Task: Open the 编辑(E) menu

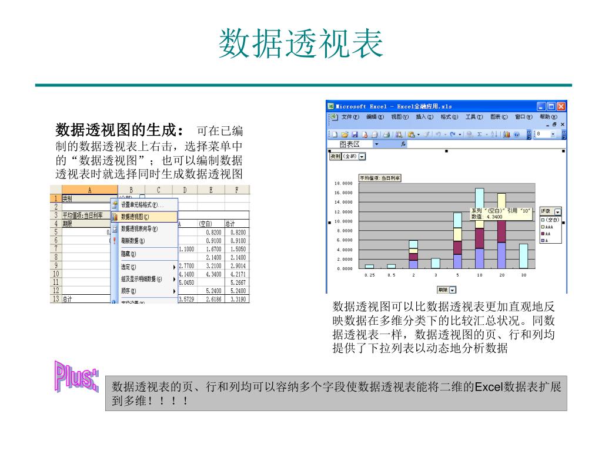Action: 375,117
